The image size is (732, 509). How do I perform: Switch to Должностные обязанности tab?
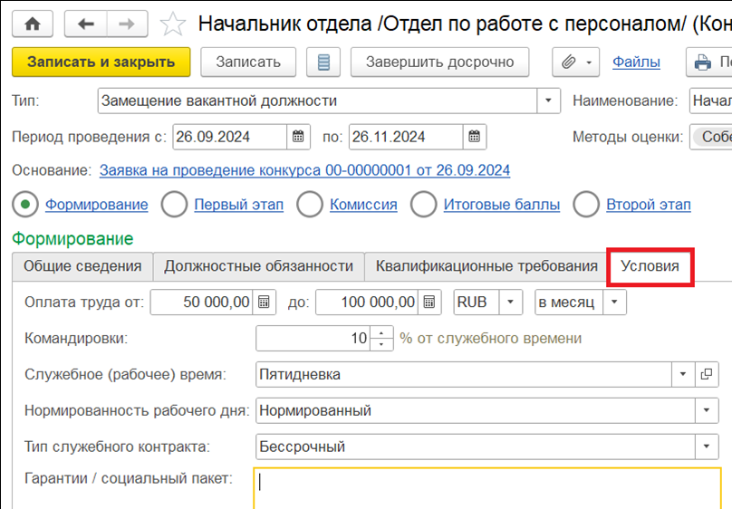tap(258, 266)
